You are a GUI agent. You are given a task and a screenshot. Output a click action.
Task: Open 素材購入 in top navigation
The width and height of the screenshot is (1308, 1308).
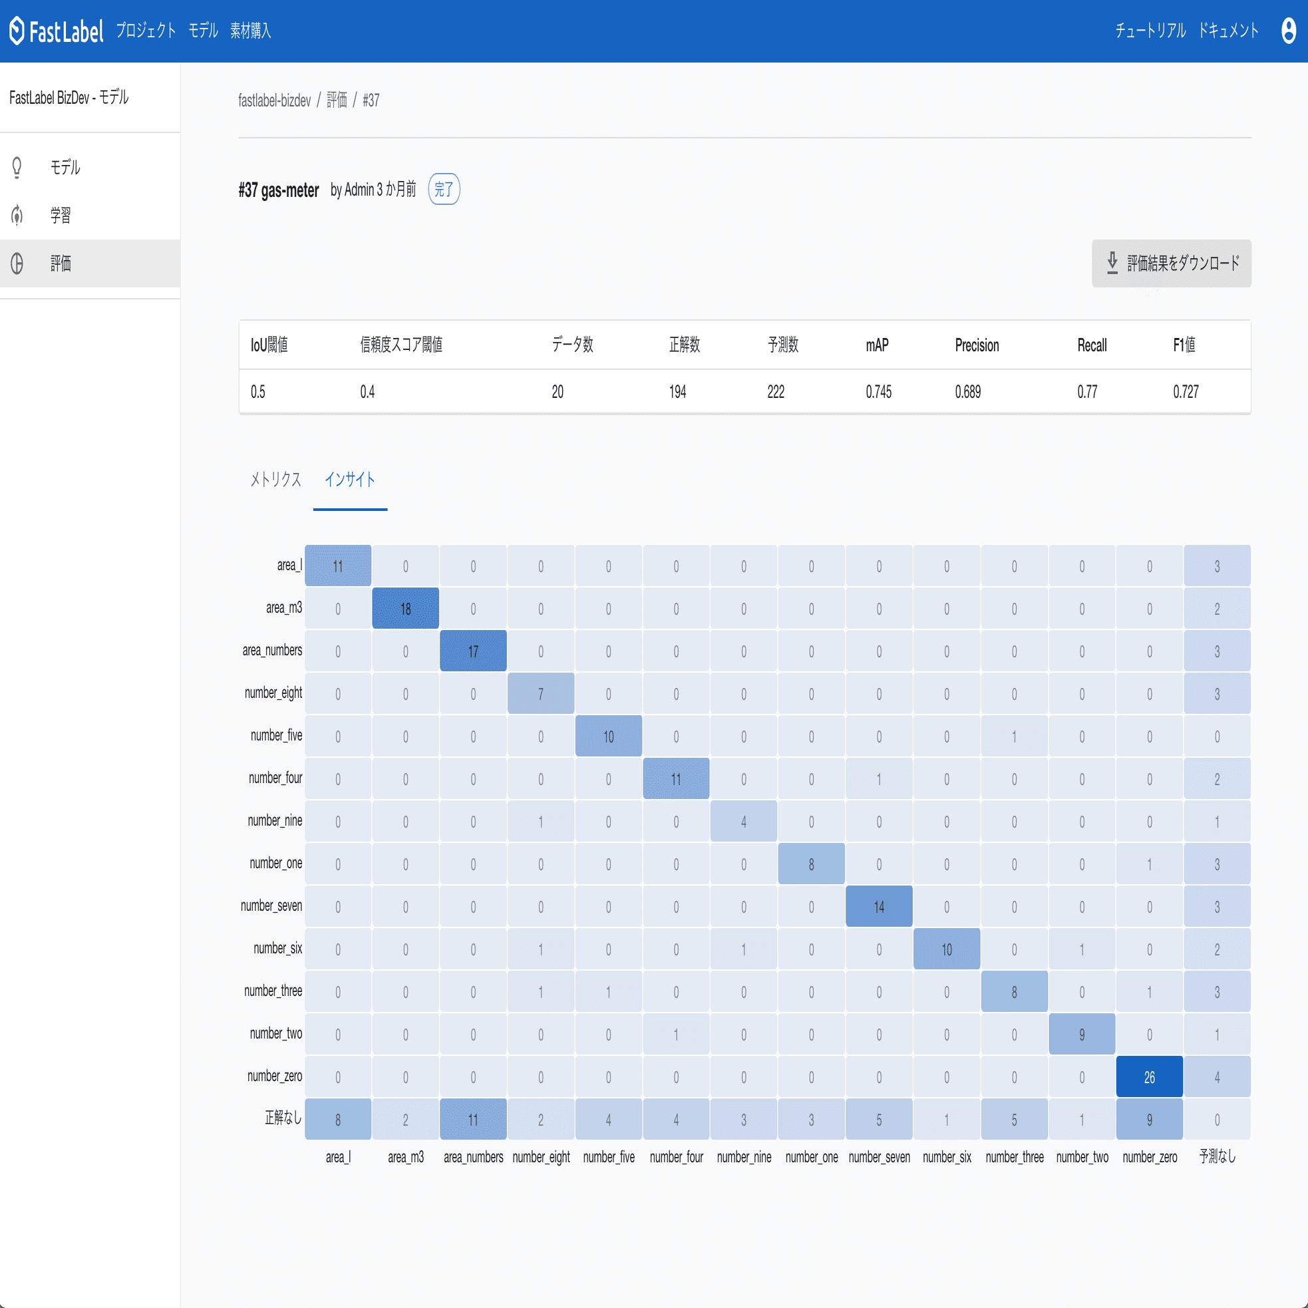point(251,31)
